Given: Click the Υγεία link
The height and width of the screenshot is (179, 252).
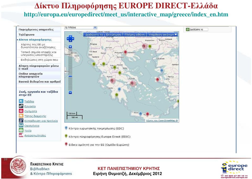Looking at the screenshot, I should coord(28,131).
